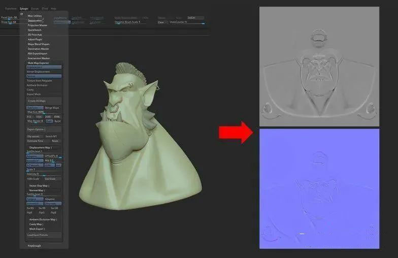Adjust the Mid 0.5 slider

click(x=53, y=160)
